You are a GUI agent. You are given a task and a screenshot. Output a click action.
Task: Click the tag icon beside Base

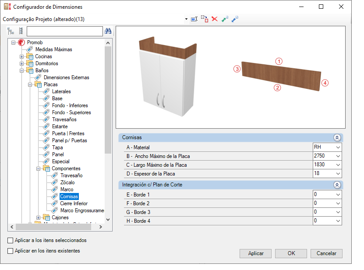[46, 98]
